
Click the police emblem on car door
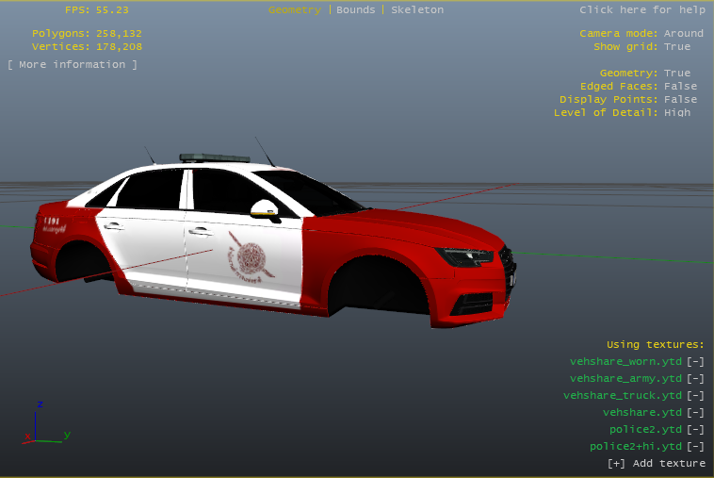[251, 257]
